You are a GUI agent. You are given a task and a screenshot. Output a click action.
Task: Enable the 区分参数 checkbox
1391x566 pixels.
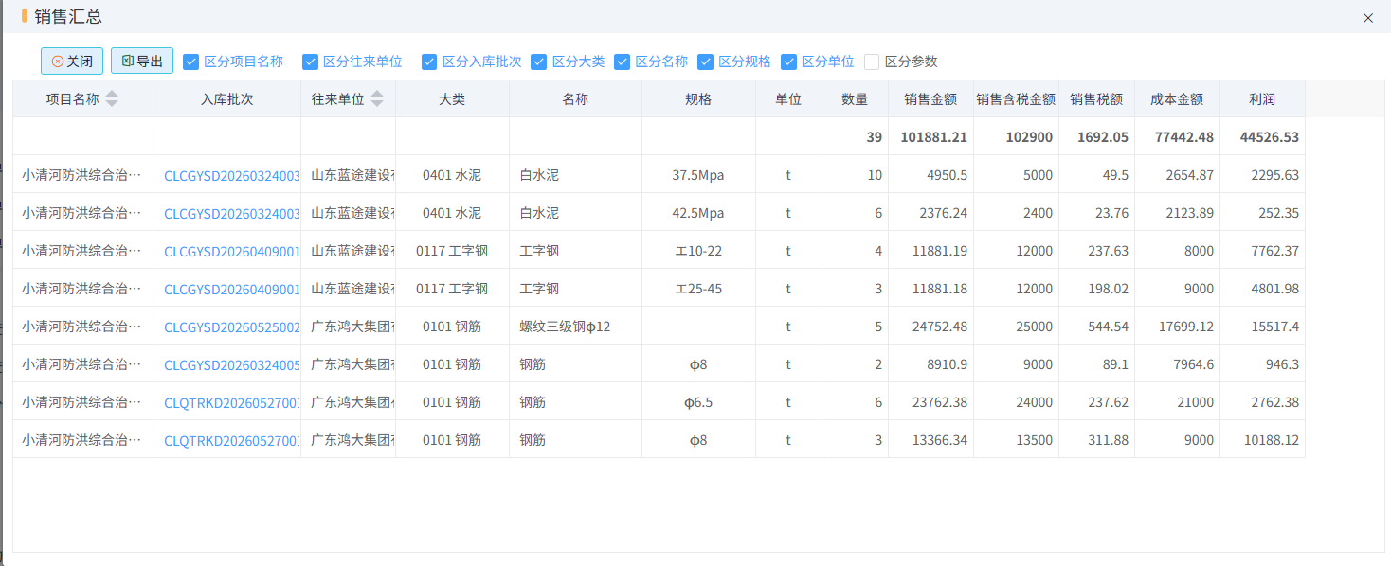872,62
